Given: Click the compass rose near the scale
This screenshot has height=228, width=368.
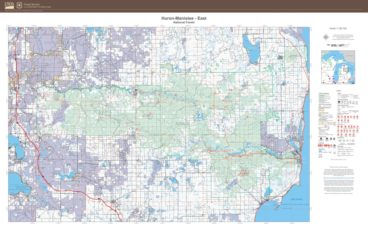Looking at the screenshot, I should click(326, 37).
